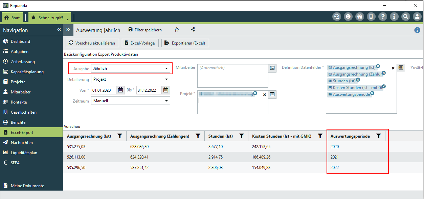Switch to the Start tab
The width and height of the screenshot is (424, 199).
(x=12, y=18)
